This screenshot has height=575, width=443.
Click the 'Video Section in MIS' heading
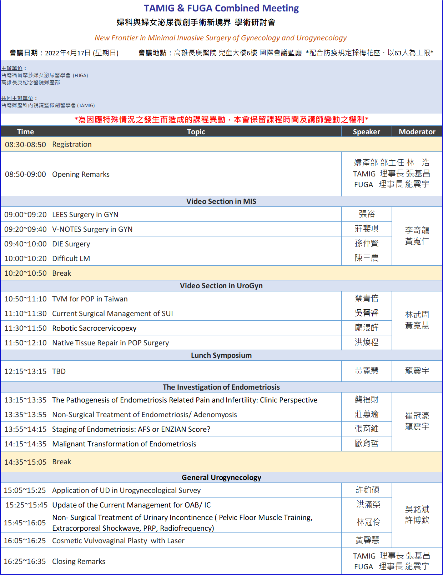click(221, 201)
